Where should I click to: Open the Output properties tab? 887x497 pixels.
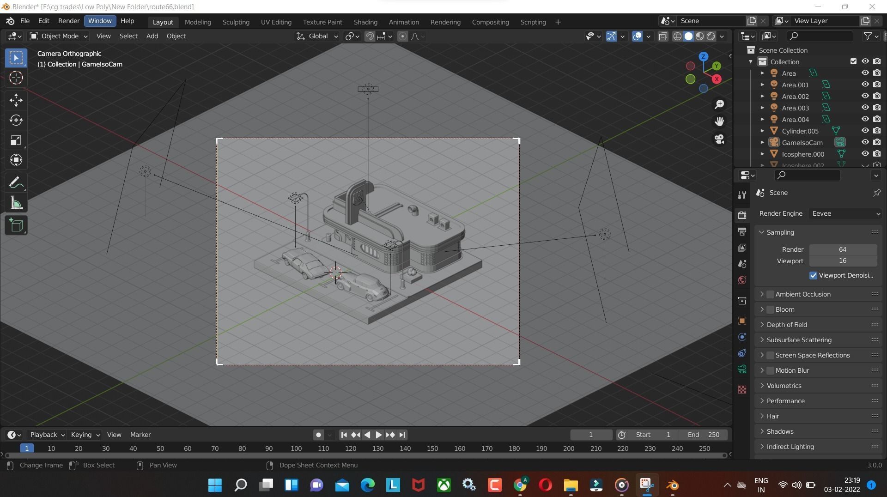pos(742,231)
